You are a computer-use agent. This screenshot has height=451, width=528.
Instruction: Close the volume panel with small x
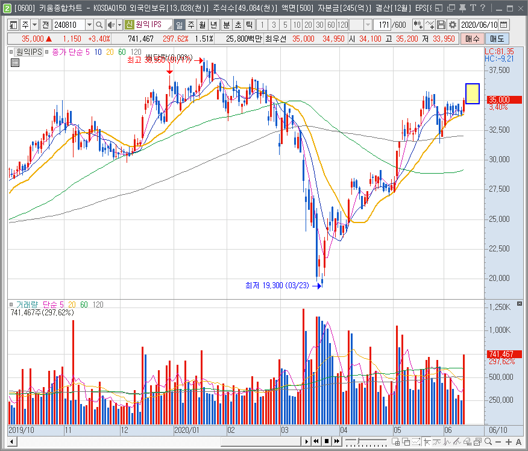coord(519,304)
